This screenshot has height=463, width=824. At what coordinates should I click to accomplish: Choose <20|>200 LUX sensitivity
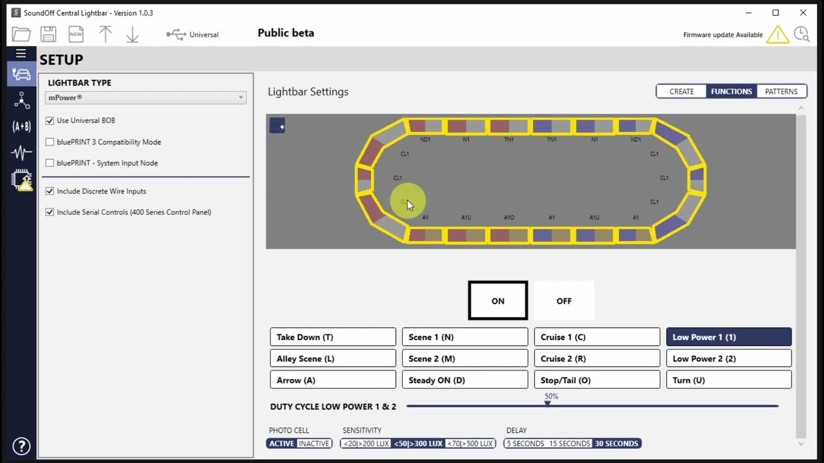pyautogui.click(x=366, y=443)
